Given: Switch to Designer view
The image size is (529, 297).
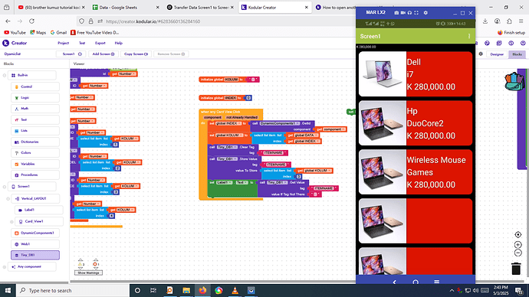Looking at the screenshot, I should coord(497,54).
